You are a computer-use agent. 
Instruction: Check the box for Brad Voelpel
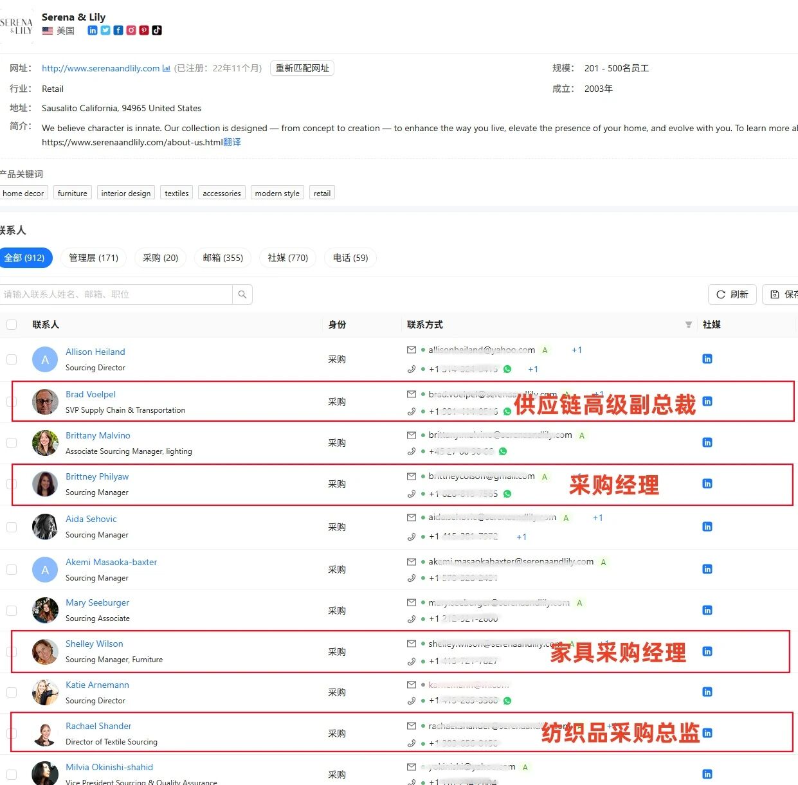coord(12,402)
